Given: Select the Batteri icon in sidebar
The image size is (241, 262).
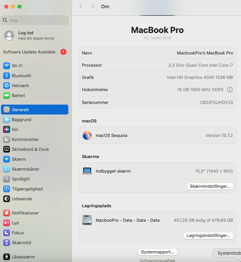Looking at the screenshot, I should [x=7, y=95].
